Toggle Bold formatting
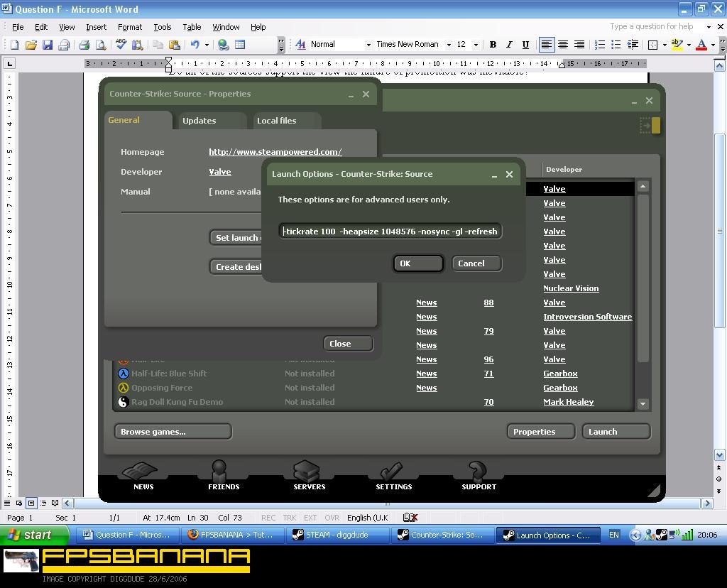The width and height of the screenshot is (727, 588). click(493, 45)
